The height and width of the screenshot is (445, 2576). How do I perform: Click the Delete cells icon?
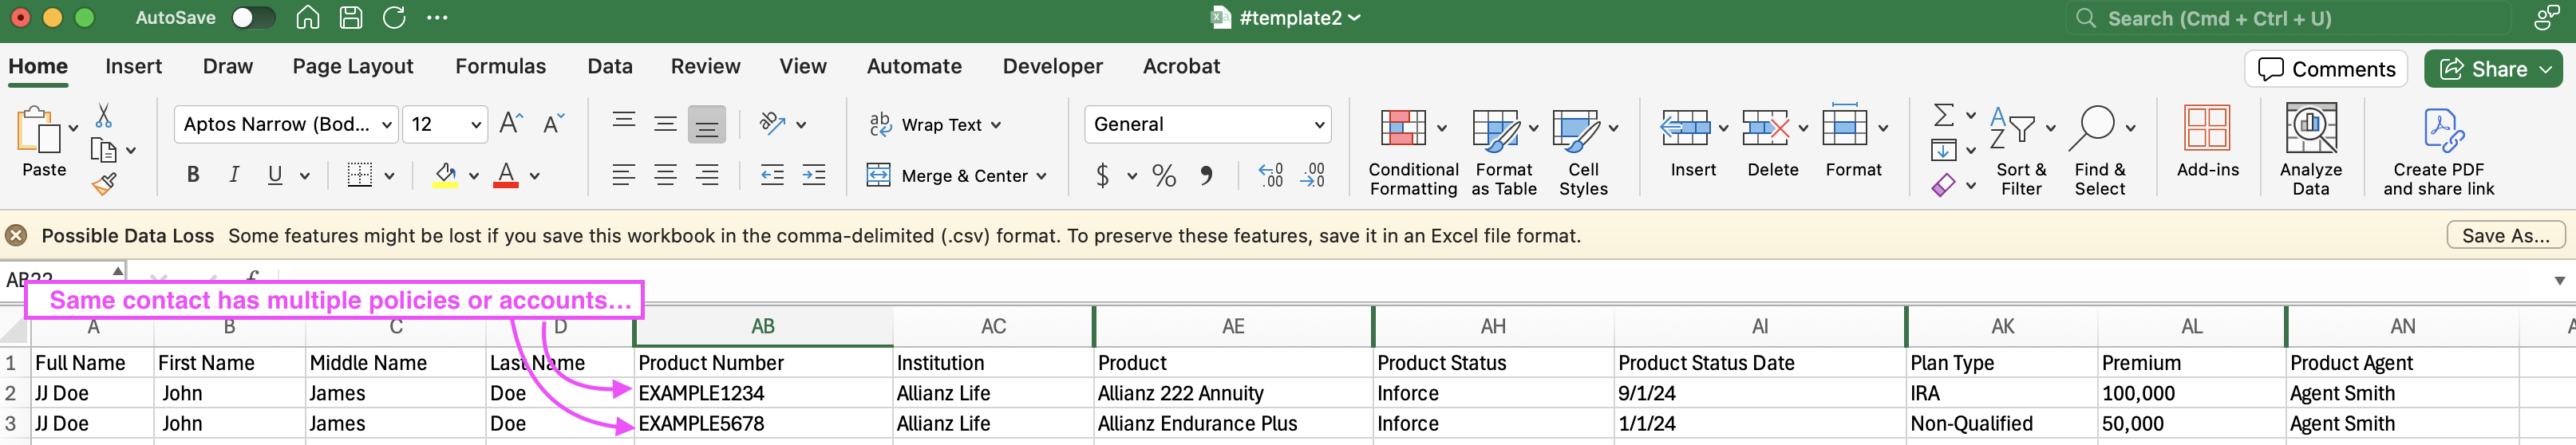[1765, 128]
